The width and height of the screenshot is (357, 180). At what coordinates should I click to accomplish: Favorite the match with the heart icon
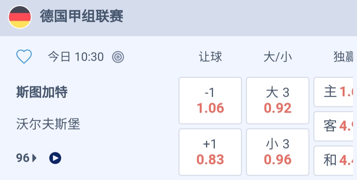coord(24,57)
